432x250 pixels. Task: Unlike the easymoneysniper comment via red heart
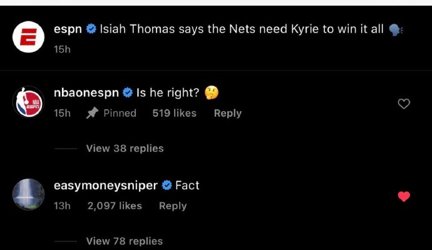[x=404, y=196]
